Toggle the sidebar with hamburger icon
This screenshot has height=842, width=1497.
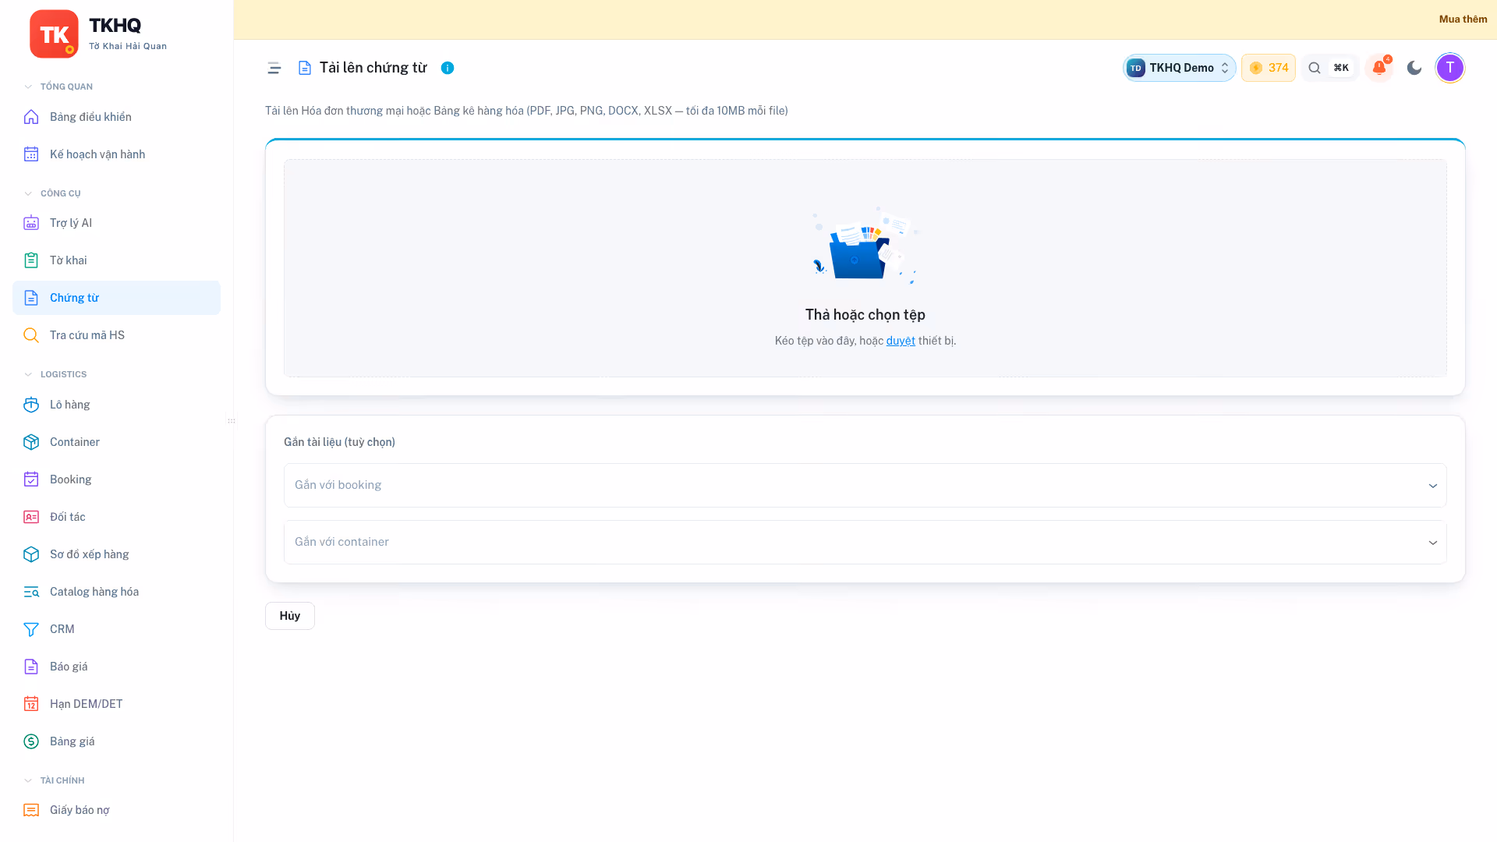[x=274, y=68]
